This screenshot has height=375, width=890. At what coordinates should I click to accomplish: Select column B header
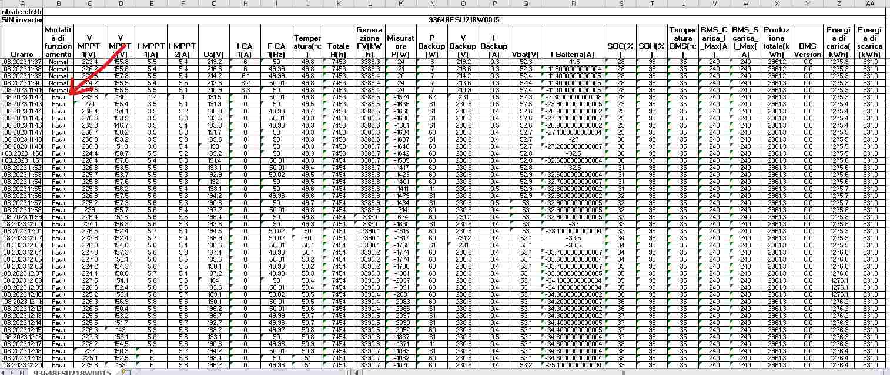pyautogui.click(x=59, y=4)
